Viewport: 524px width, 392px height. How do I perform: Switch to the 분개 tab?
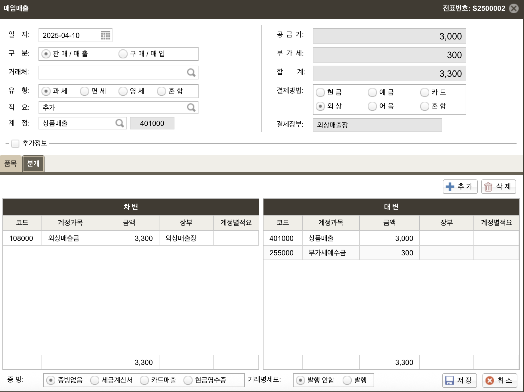[33, 164]
